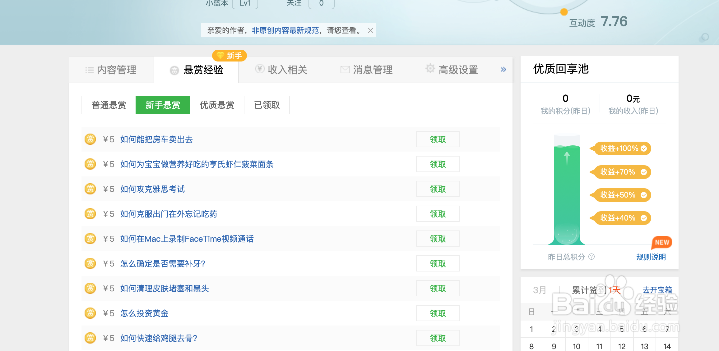Click 赏 coin icon beside 怎么投资黄金

tap(90, 313)
